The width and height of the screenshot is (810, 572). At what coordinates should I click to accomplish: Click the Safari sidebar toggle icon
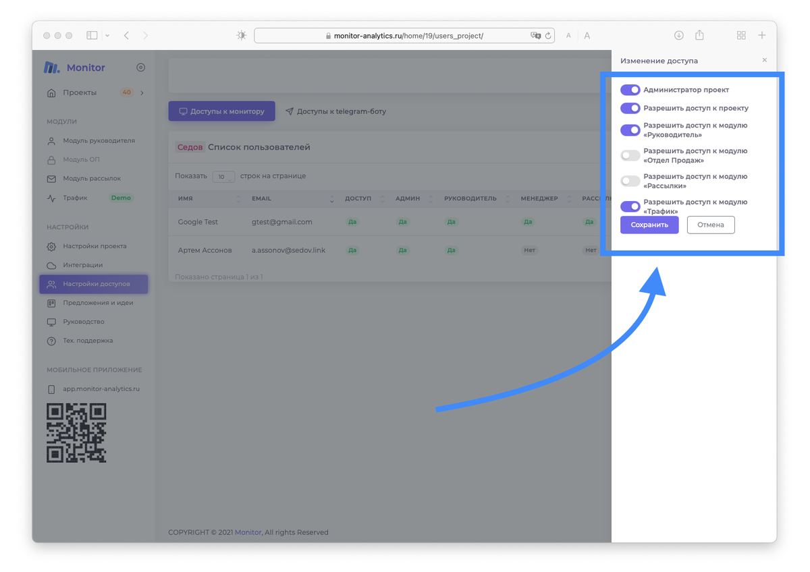coord(92,35)
